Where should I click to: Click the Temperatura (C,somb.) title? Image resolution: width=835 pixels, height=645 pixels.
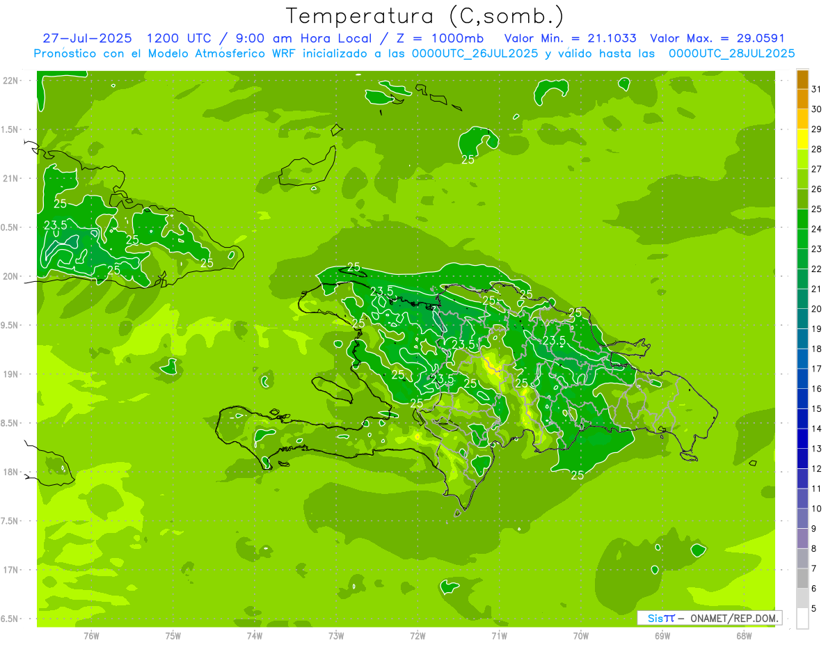[x=424, y=15]
